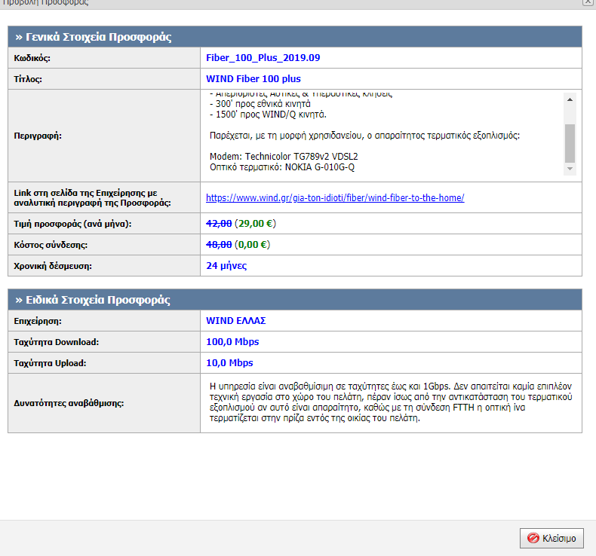Click the description scrollbar down arrow
The image size is (596, 556).
coord(570,169)
